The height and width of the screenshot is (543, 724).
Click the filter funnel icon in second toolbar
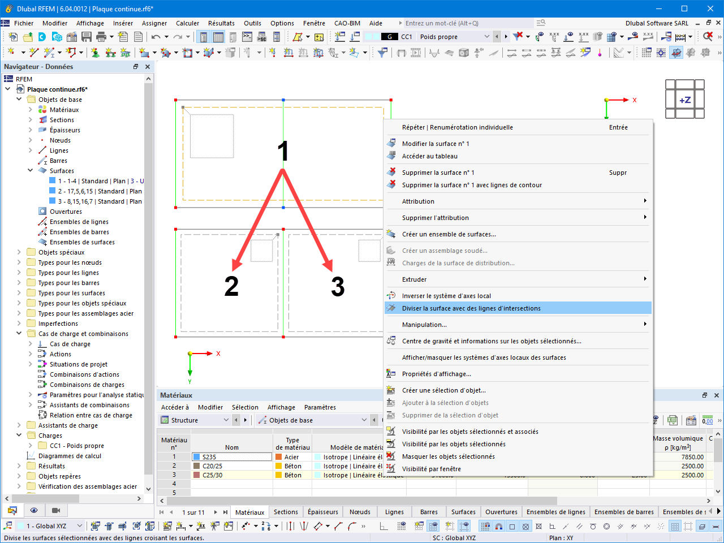[383, 53]
